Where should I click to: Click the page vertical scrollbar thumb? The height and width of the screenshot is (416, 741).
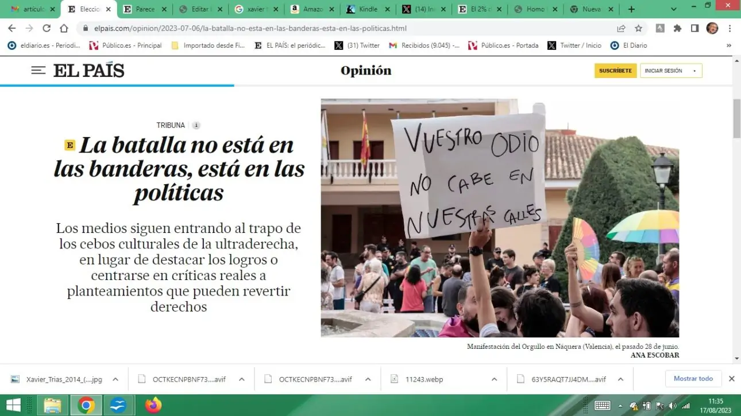click(737, 118)
